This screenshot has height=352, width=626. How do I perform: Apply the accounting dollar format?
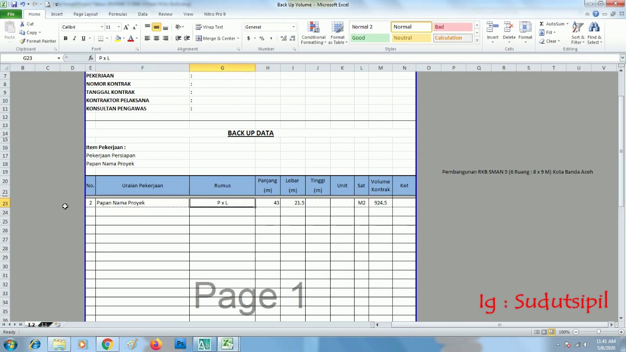(x=248, y=38)
